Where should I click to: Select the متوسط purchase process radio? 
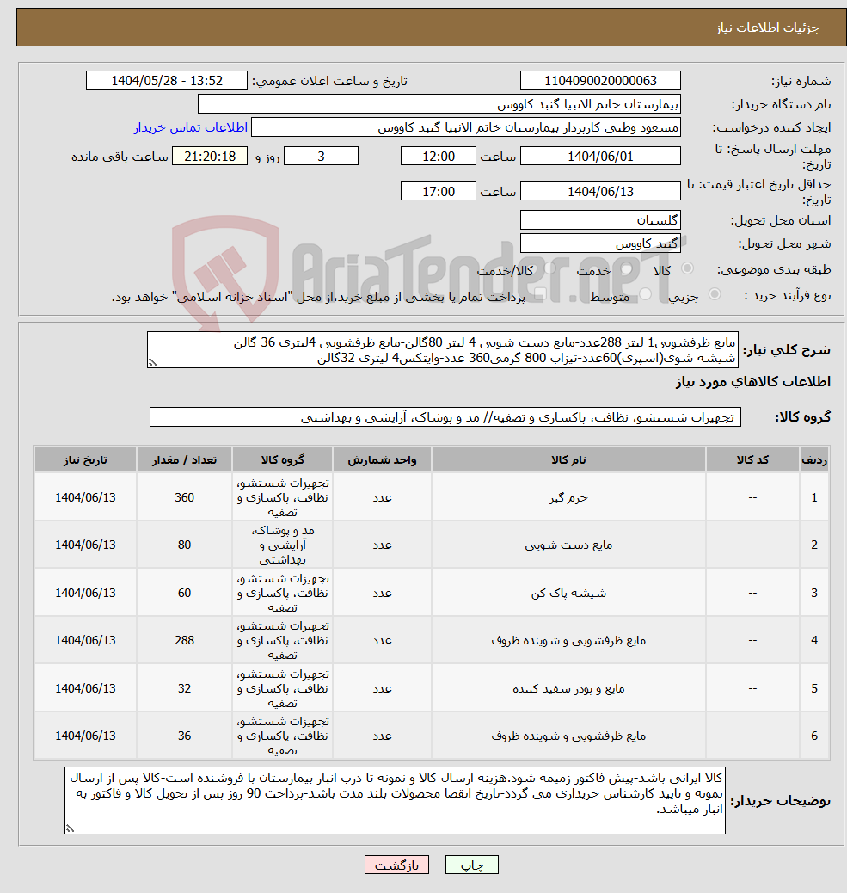click(643, 293)
